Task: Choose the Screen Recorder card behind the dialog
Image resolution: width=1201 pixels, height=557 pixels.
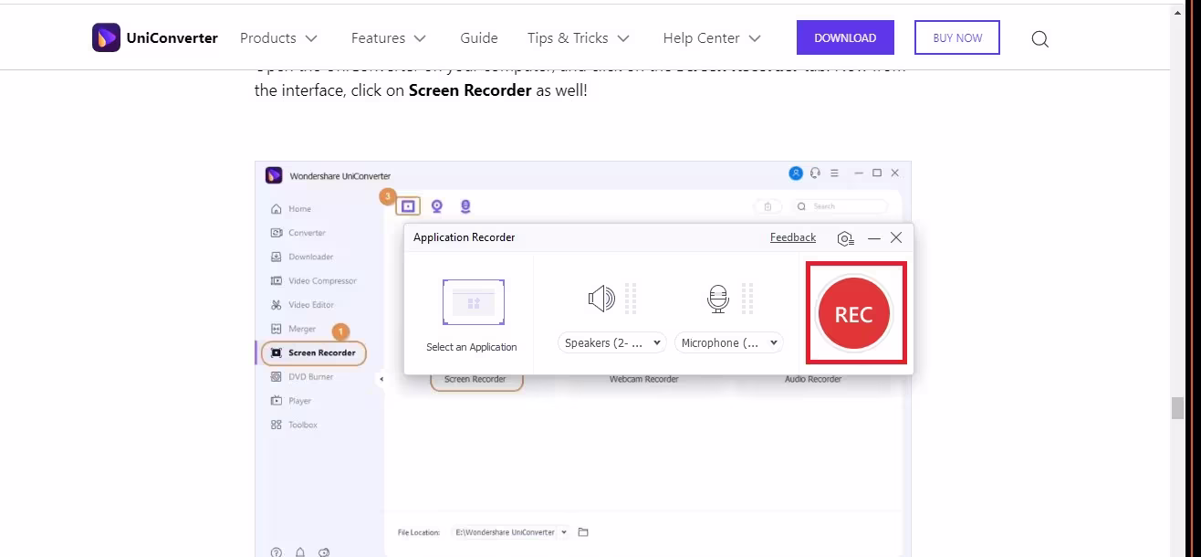Action: point(475,380)
